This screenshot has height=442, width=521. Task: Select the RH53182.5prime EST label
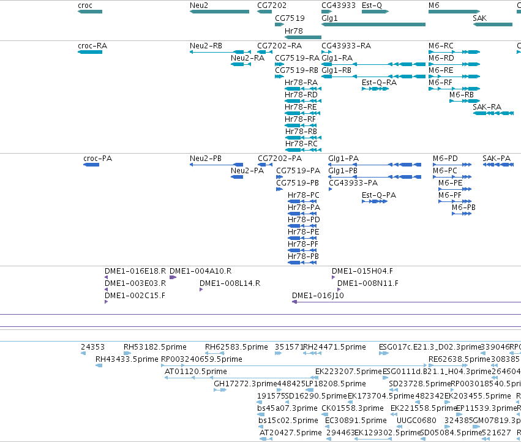point(155,347)
